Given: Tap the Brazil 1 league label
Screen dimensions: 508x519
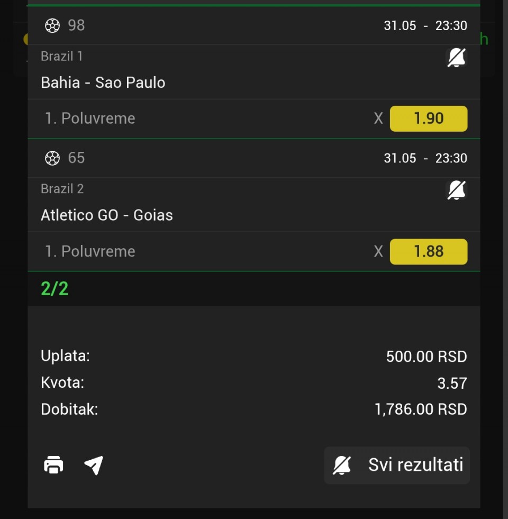Looking at the screenshot, I should click(61, 56).
